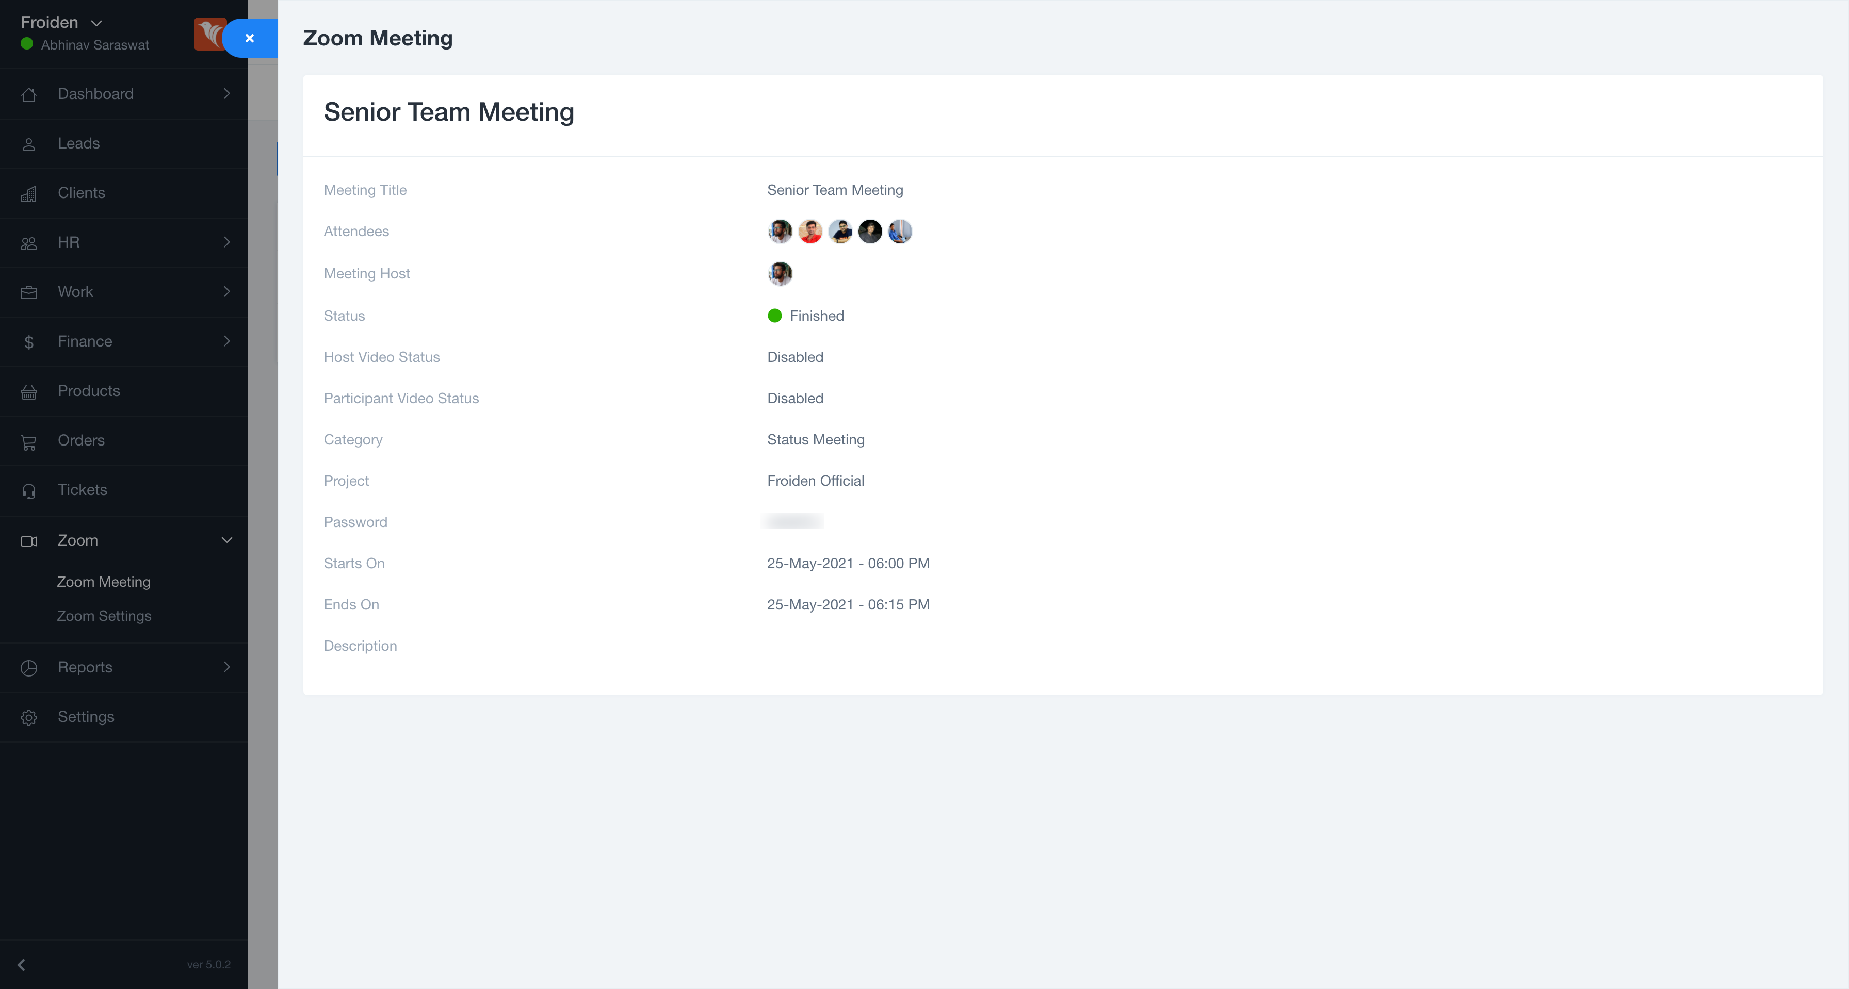This screenshot has height=989, width=1849.
Task: Expand the HR section
Action: click(x=69, y=242)
